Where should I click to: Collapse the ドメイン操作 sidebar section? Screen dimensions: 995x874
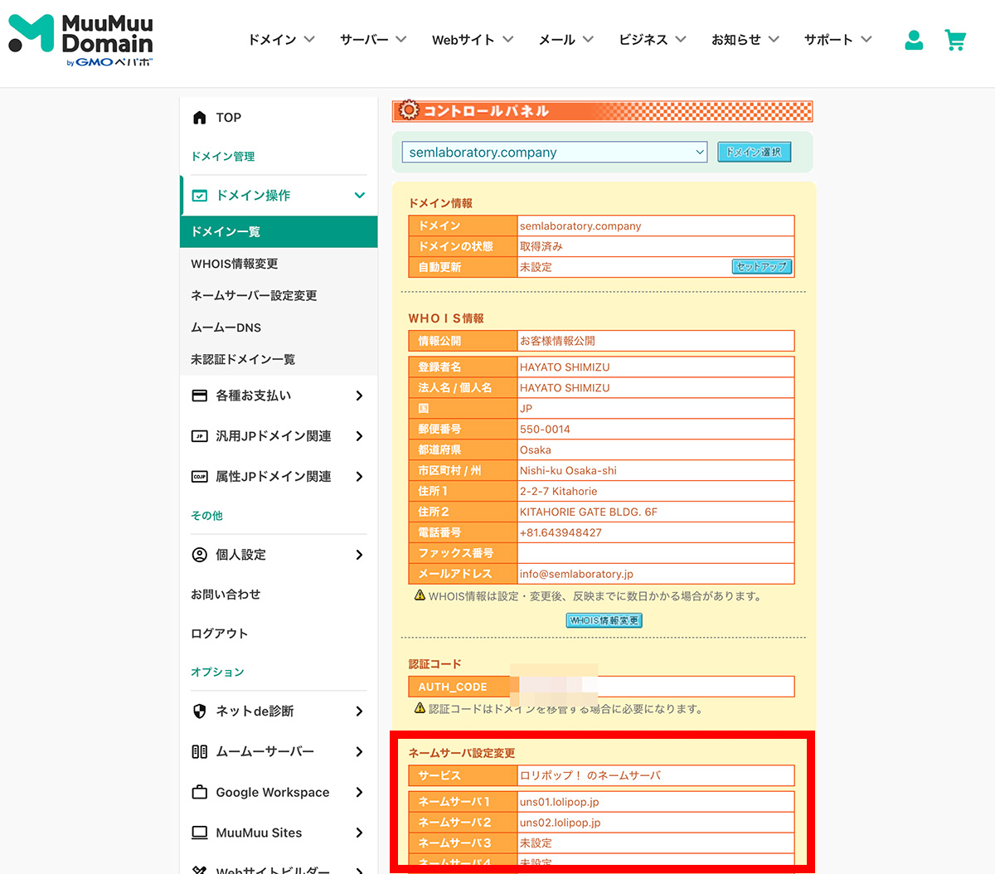coord(359,196)
